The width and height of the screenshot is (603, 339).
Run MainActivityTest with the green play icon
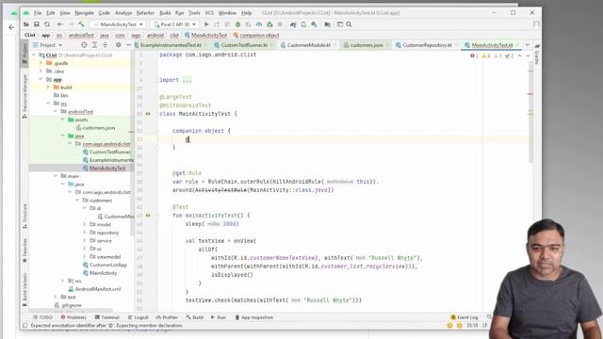click(206, 24)
